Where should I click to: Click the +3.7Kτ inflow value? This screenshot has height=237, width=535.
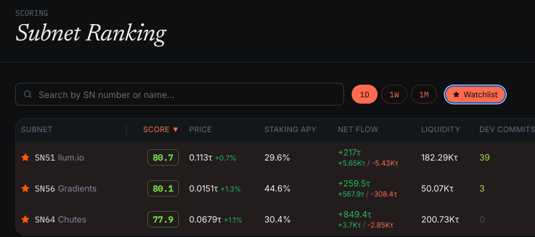tap(349, 225)
